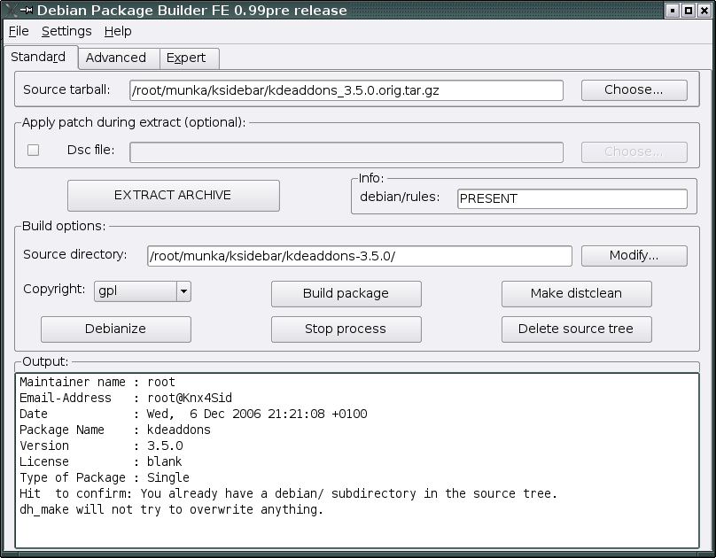Viewport: 716px width, 558px height.
Task: Click the Source tarball path field
Action: [x=346, y=90]
